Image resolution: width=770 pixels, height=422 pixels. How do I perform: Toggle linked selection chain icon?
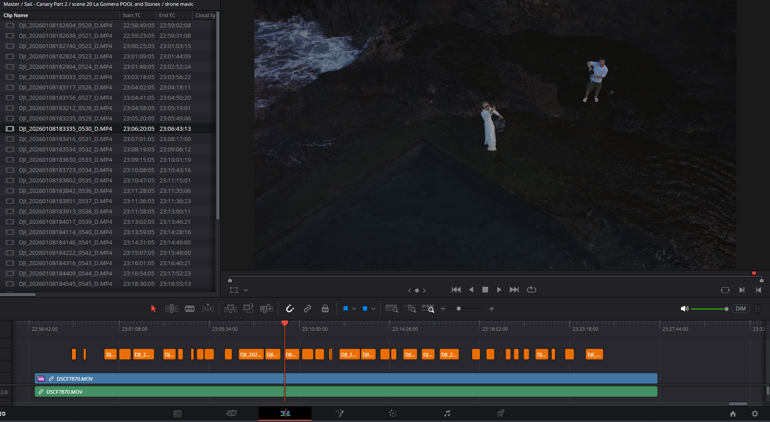307,309
